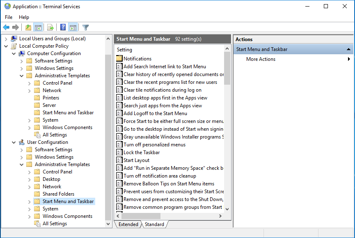Toggle Show/Hide Console Tree icon
The height and width of the screenshot is (238, 355).
(38, 28)
